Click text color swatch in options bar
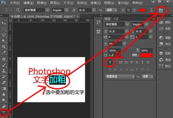Viewport: 173px width, 118px height. (143, 10)
